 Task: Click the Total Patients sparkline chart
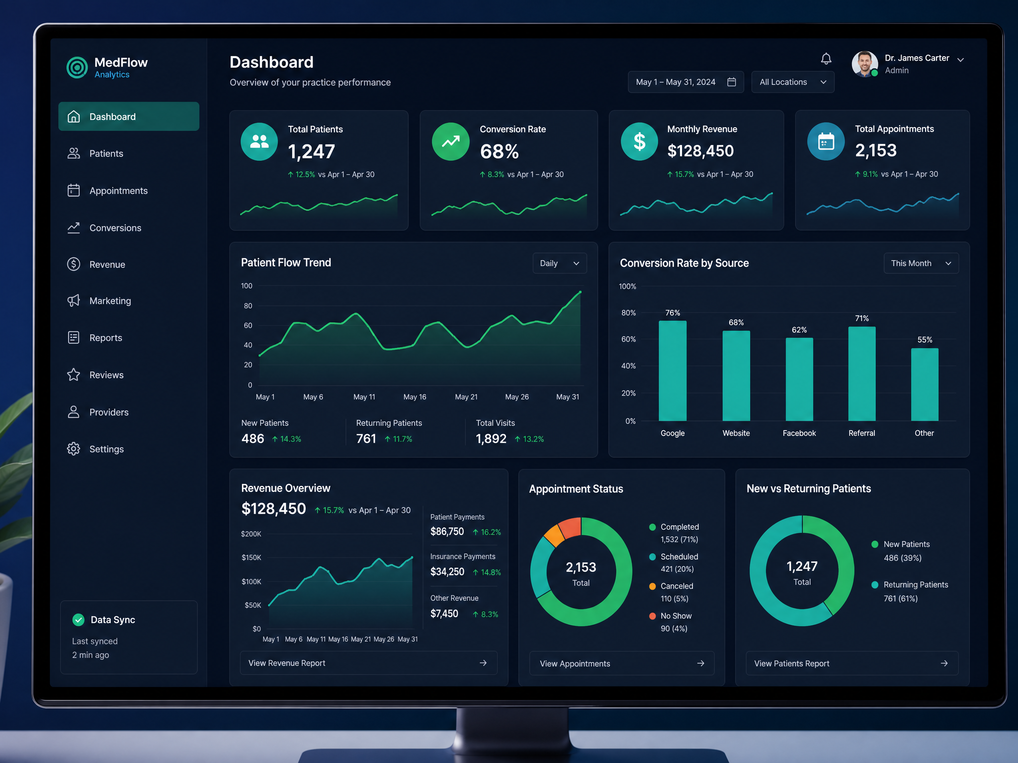319,206
